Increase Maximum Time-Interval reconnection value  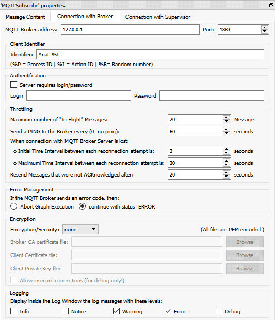point(227,161)
